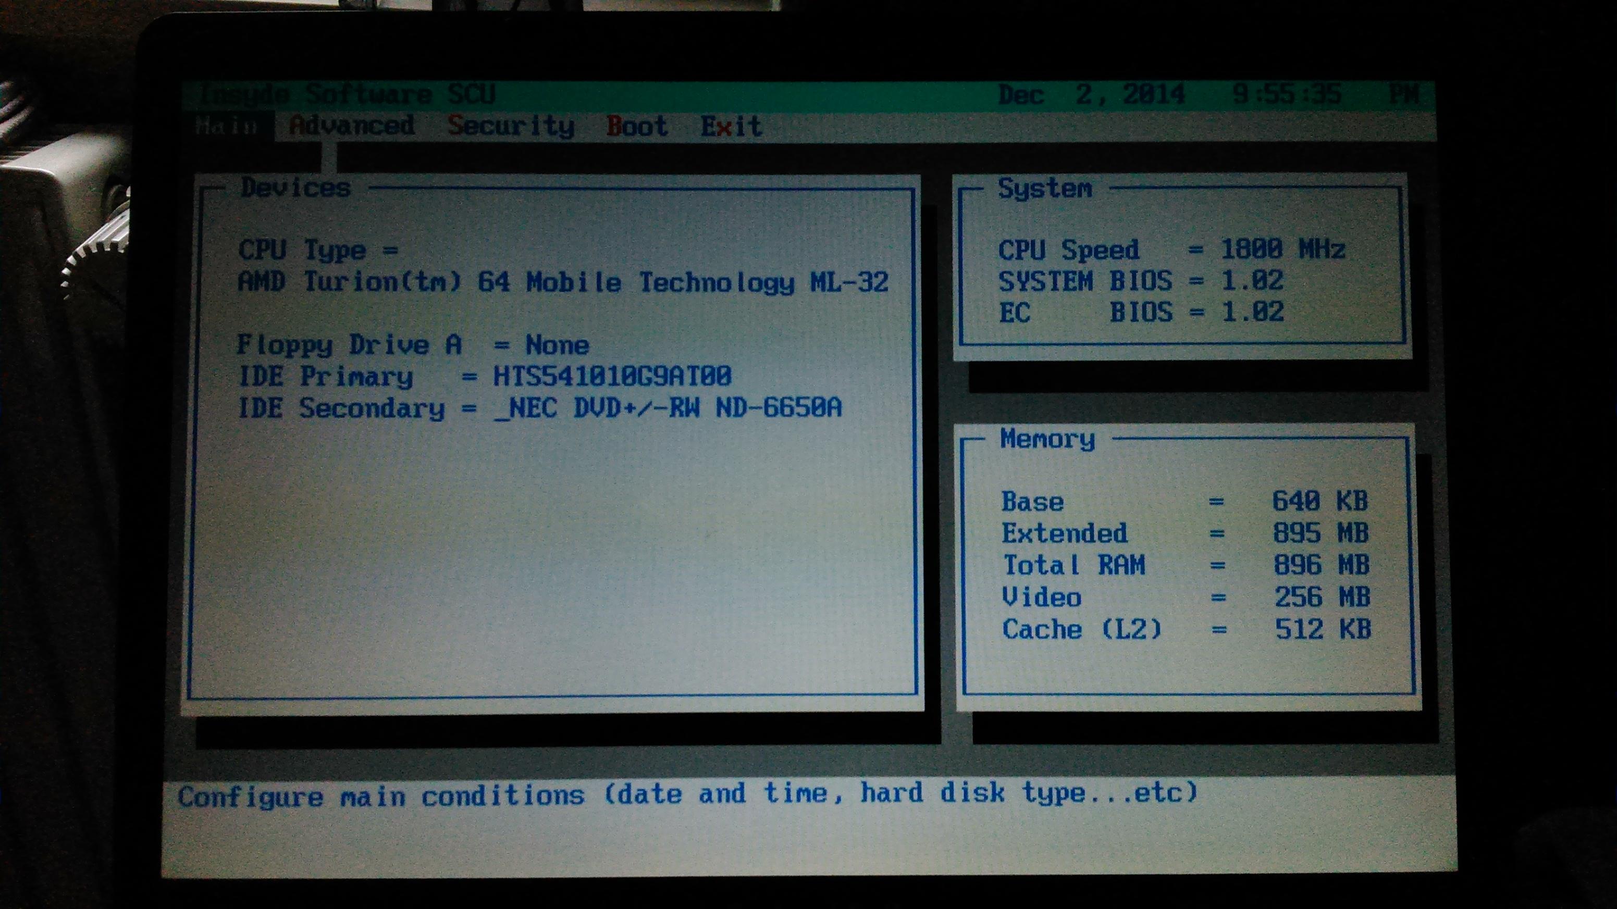Click the AMD Turion CPU Type text
This screenshot has width=1617, height=909.
pos(563,282)
